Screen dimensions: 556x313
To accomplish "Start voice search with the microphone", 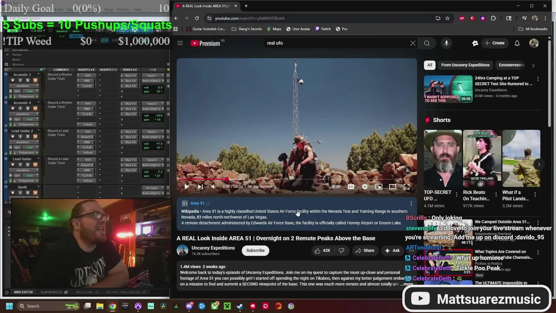I will pyautogui.click(x=446, y=43).
